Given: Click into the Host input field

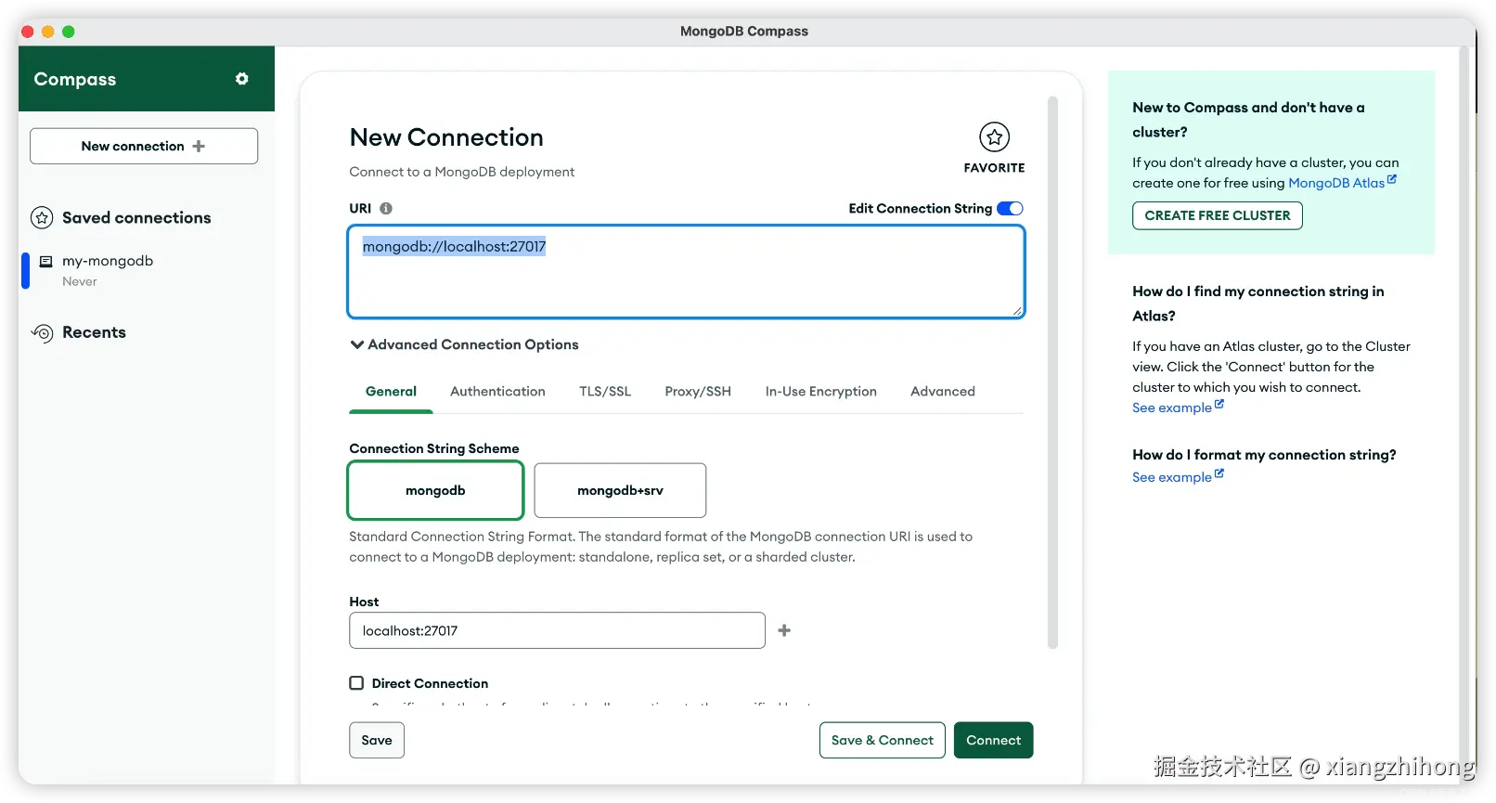Looking at the screenshot, I should (557, 630).
